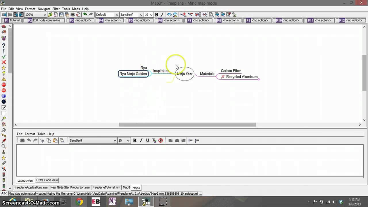Click the F12 no action button

(350, 20)
